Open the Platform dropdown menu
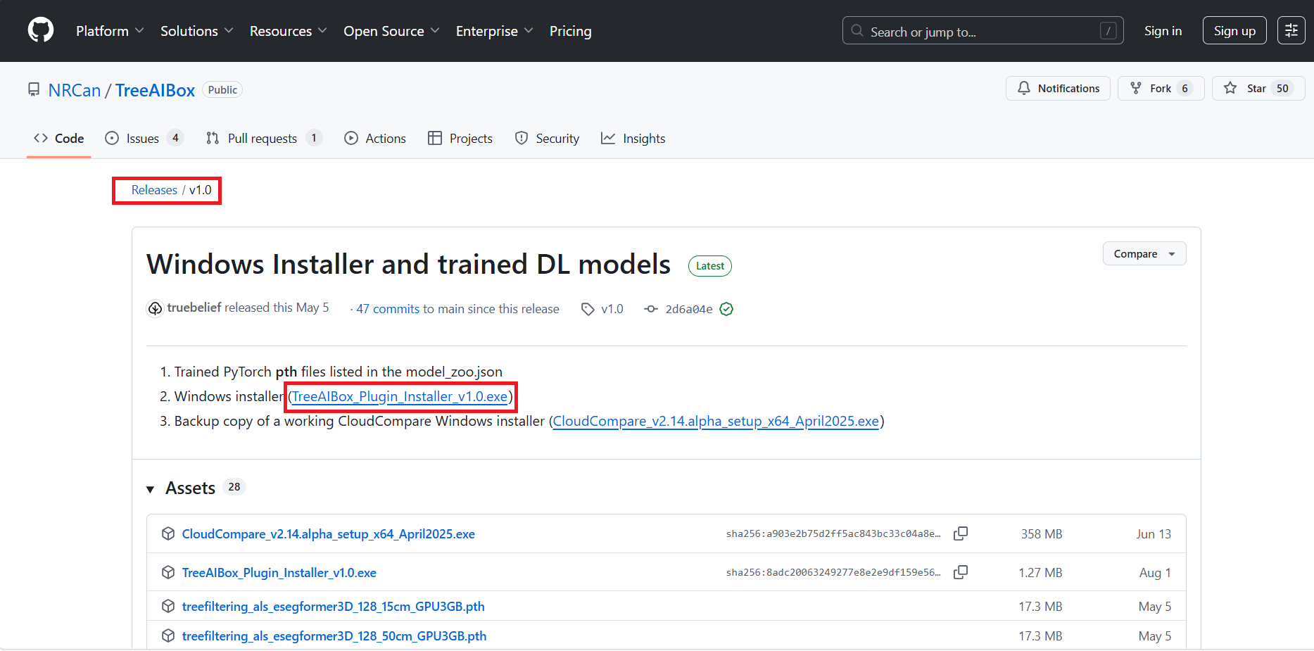Viewport: 1314px width, 651px height. pyautogui.click(x=110, y=31)
